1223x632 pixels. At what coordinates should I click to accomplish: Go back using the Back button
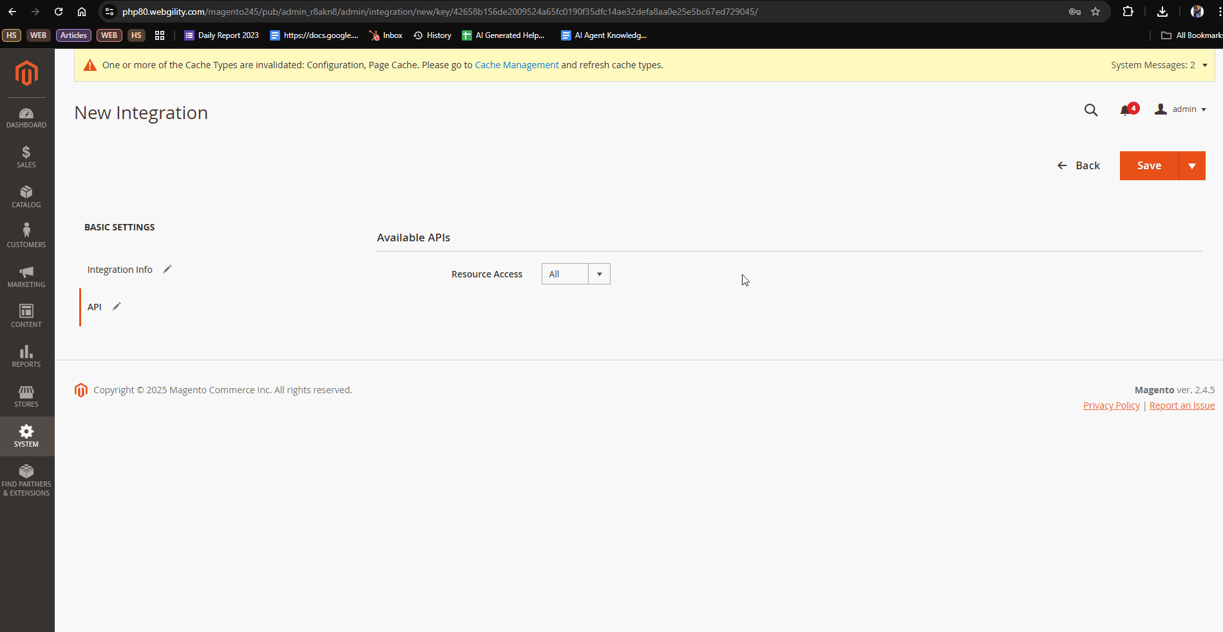1079,166
